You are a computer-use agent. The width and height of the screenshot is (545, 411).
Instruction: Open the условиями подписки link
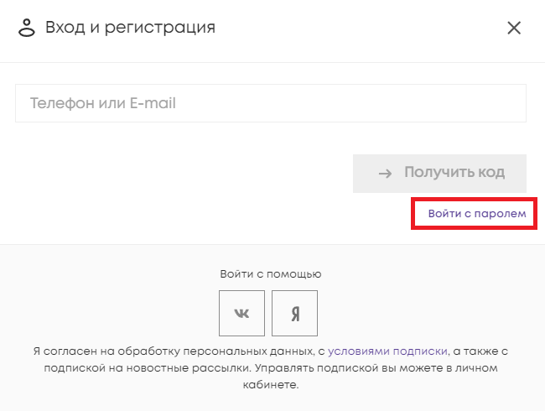tap(387, 351)
